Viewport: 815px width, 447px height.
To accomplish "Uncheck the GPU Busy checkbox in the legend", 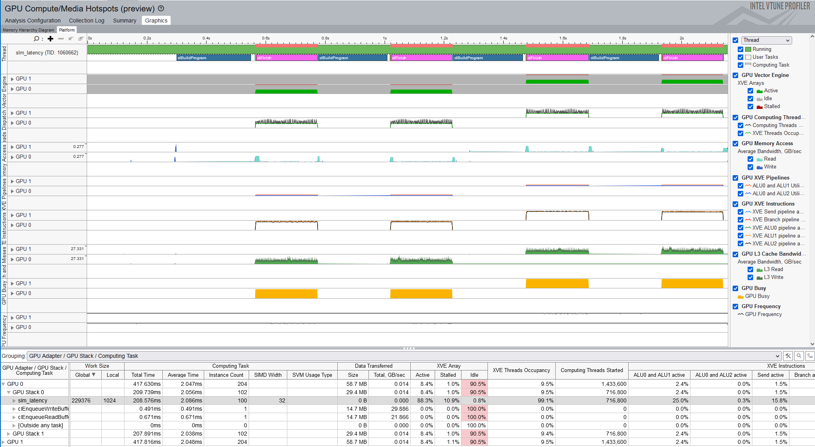I will click(x=735, y=288).
